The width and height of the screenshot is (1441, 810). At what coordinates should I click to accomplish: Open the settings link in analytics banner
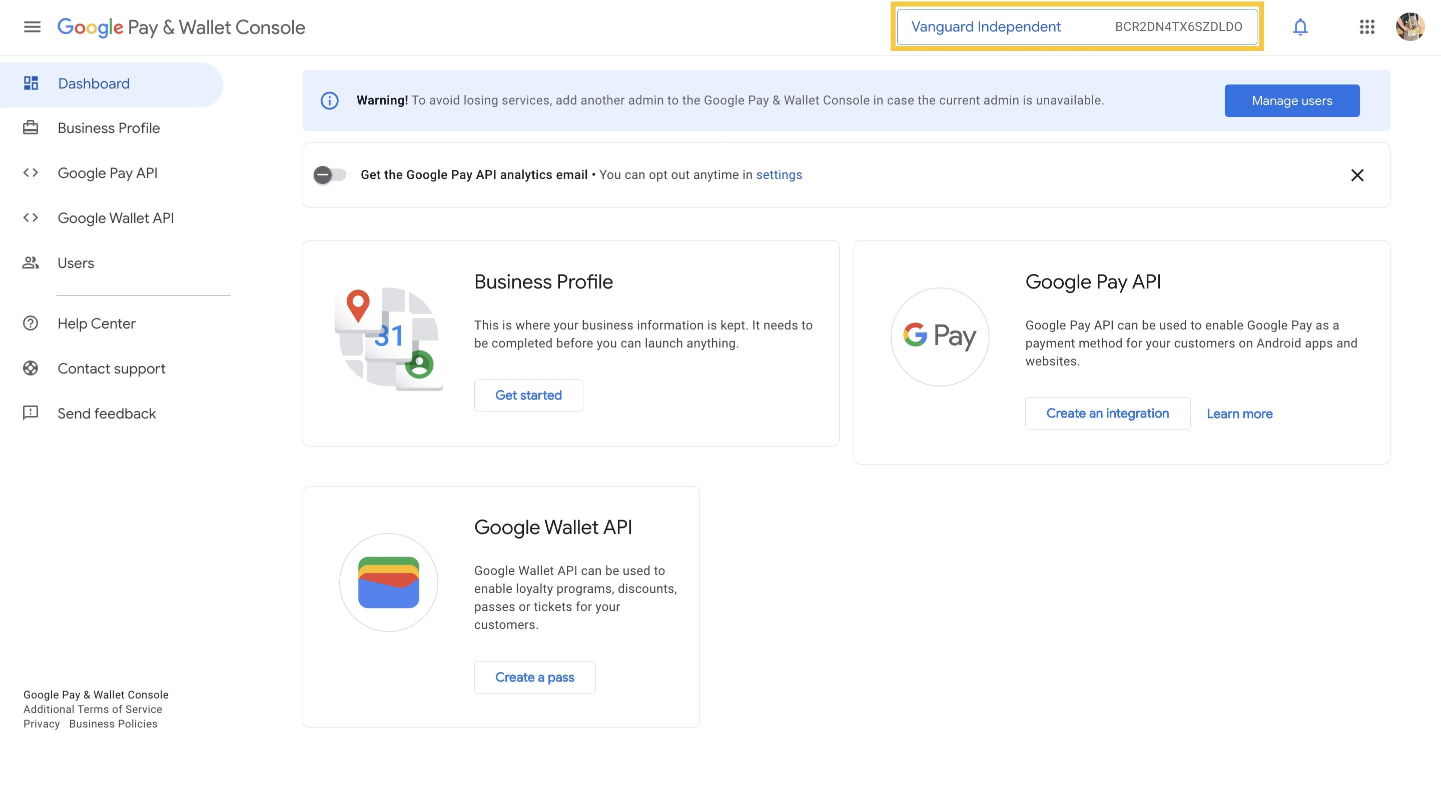click(x=779, y=175)
